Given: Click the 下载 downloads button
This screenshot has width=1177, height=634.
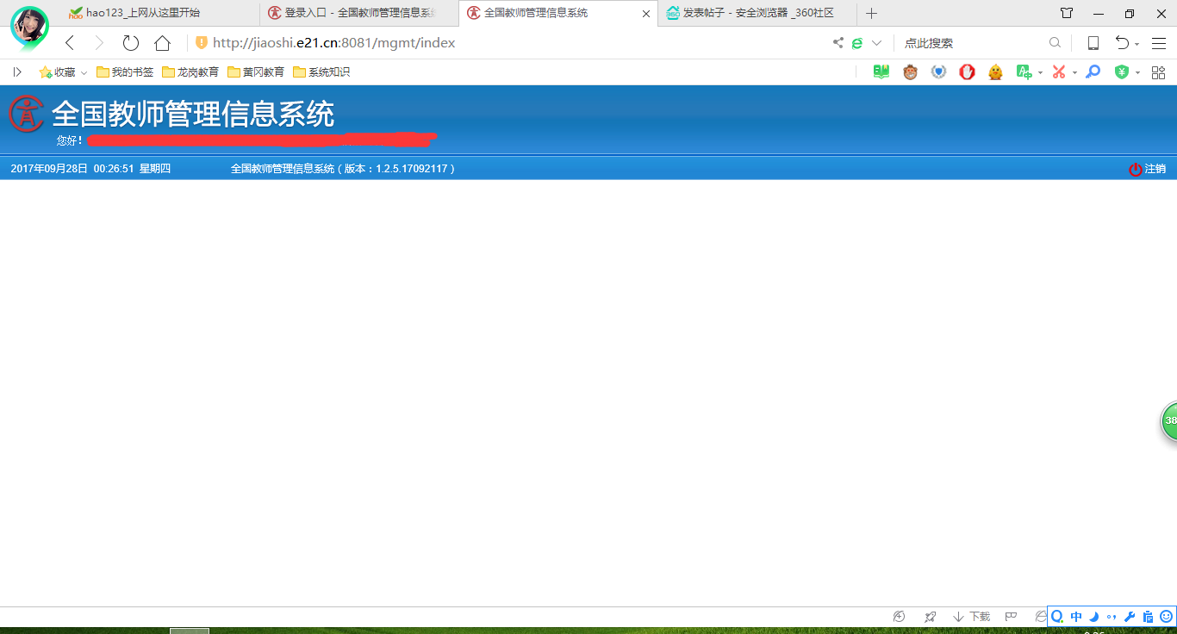Looking at the screenshot, I should 974,617.
